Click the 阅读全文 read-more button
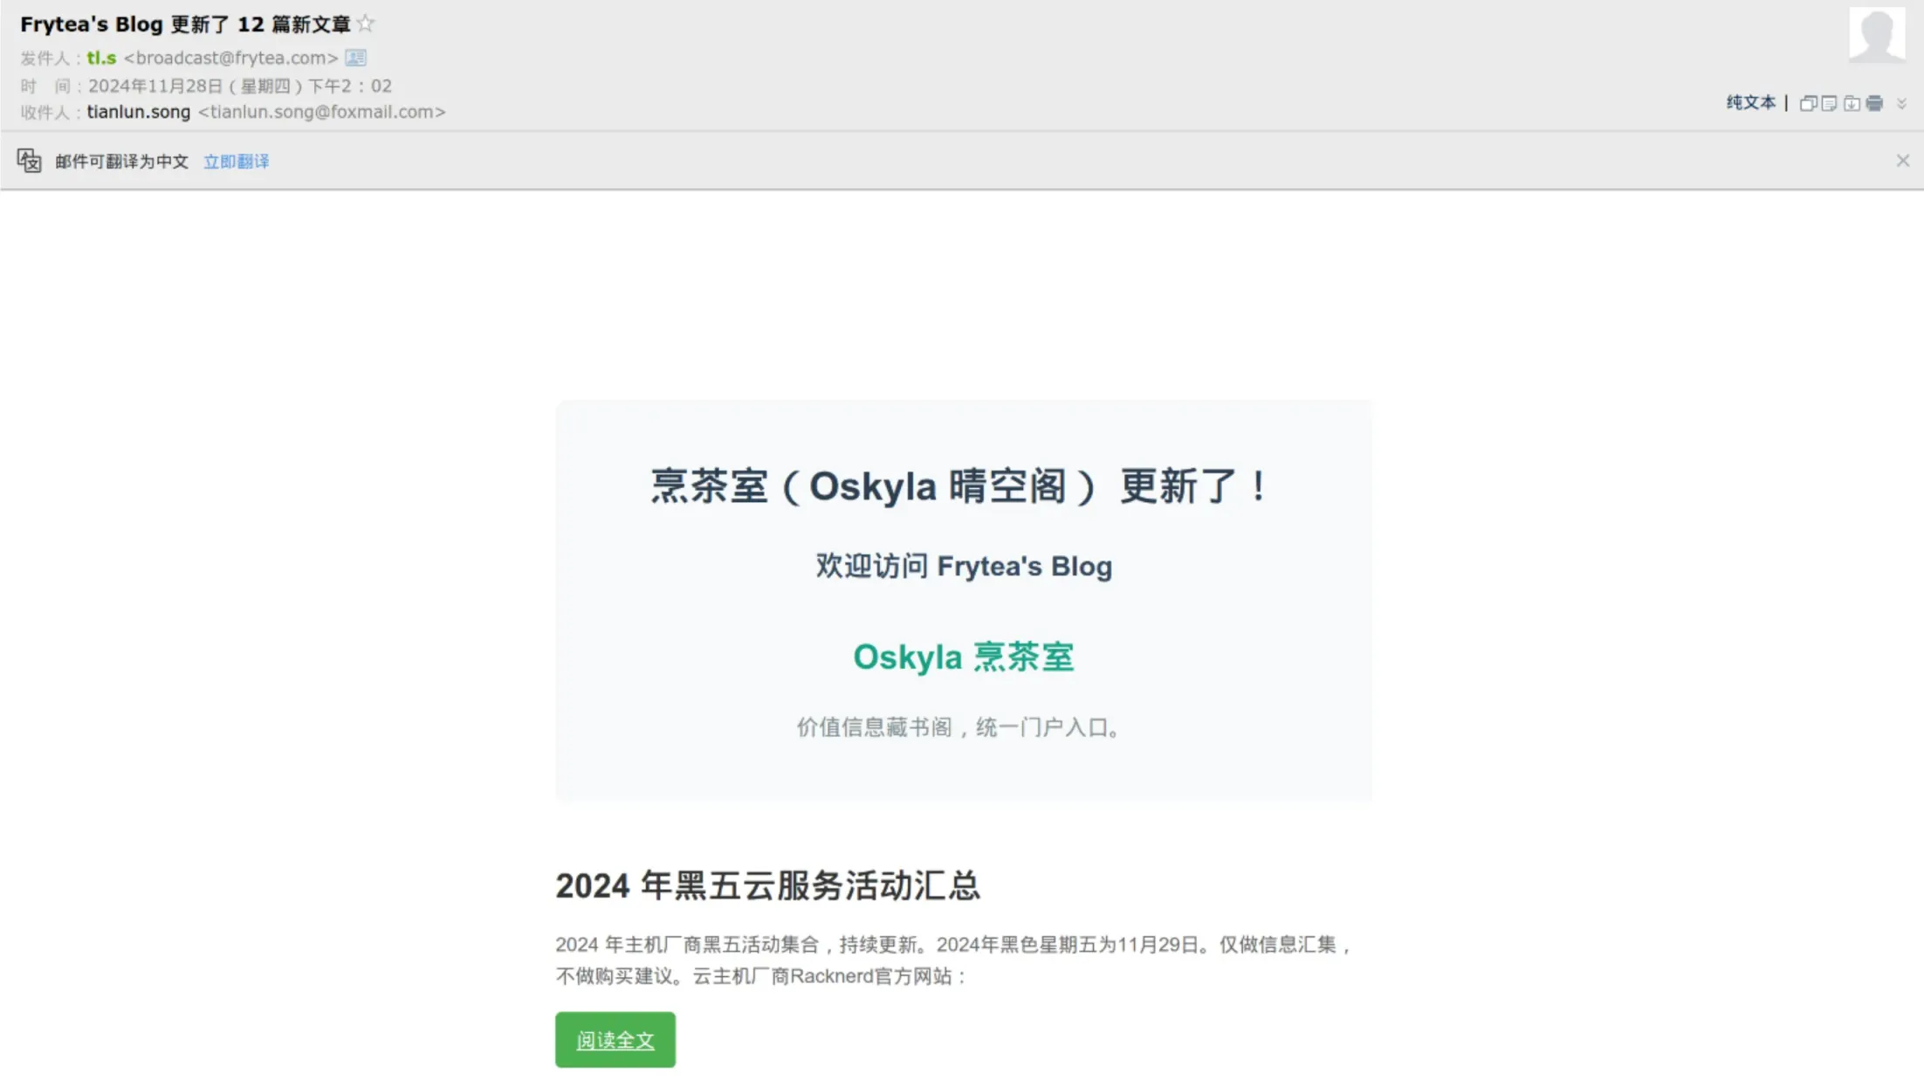This screenshot has width=1924, height=1088. coord(615,1040)
